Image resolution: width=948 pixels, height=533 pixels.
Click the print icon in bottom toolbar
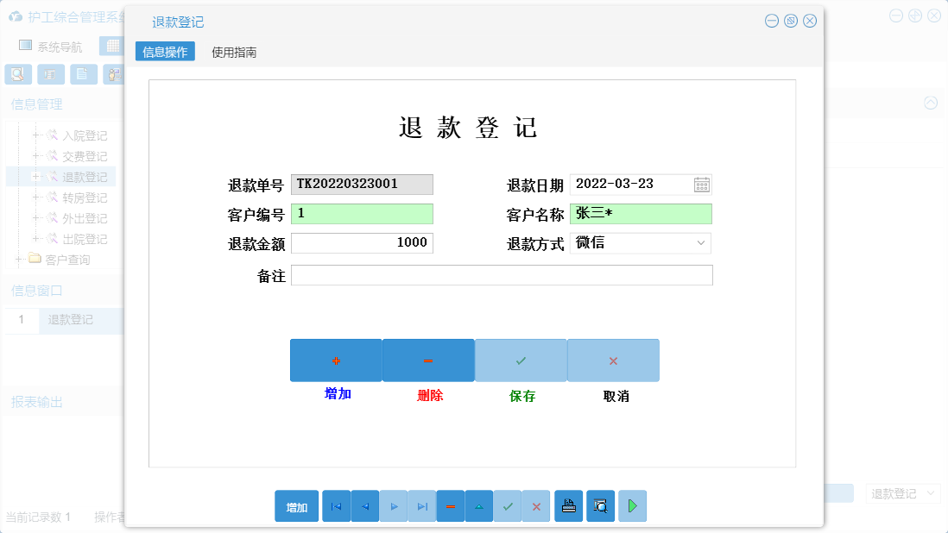[568, 506]
